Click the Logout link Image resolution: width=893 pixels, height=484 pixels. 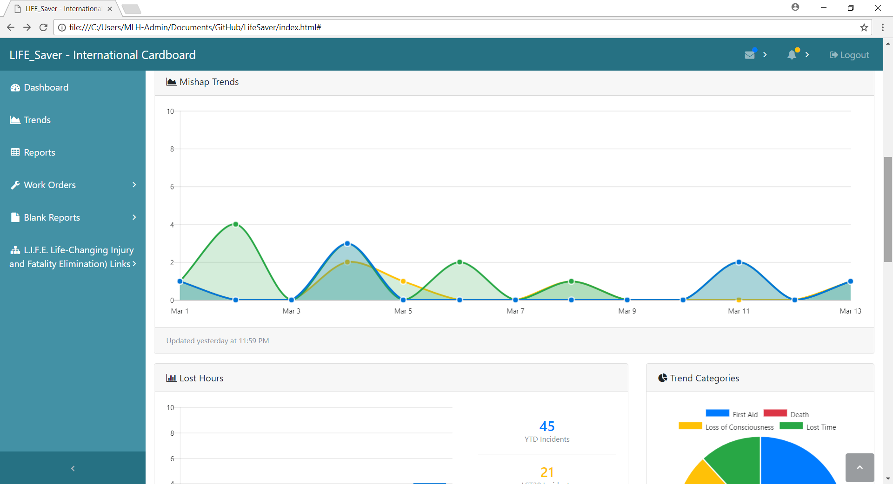(x=849, y=55)
